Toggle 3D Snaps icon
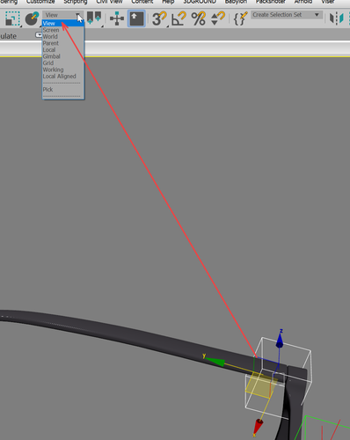This screenshot has height=440, width=350. tap(159, 18)
